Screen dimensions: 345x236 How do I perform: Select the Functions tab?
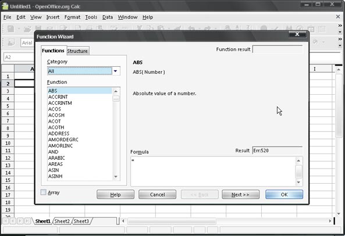[53, 51]
